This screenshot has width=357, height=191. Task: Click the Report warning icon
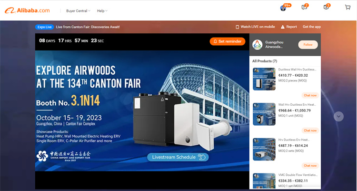pyautogui.click(x=283, y=27)
